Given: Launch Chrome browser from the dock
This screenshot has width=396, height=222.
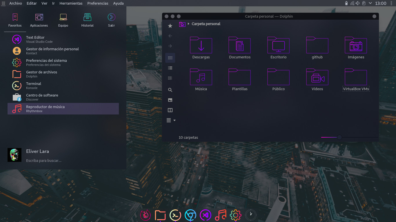Looking at the screenshot, I should [x=190, y=215].
